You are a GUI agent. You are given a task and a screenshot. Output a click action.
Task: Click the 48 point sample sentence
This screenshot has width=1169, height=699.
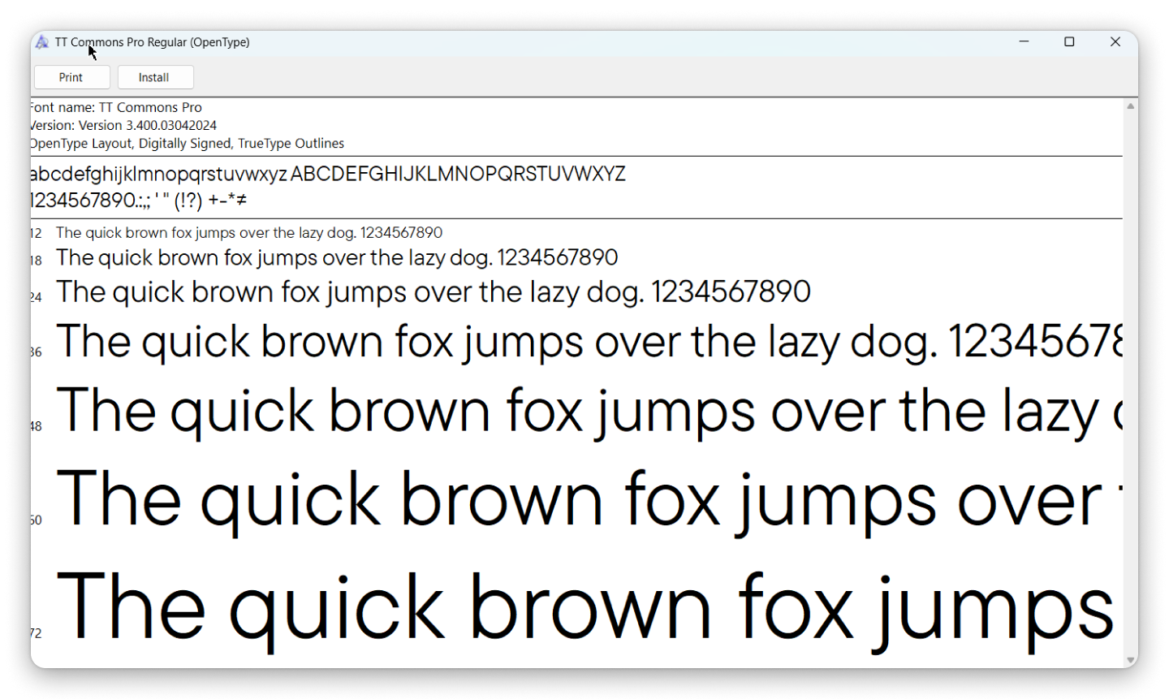589,412
